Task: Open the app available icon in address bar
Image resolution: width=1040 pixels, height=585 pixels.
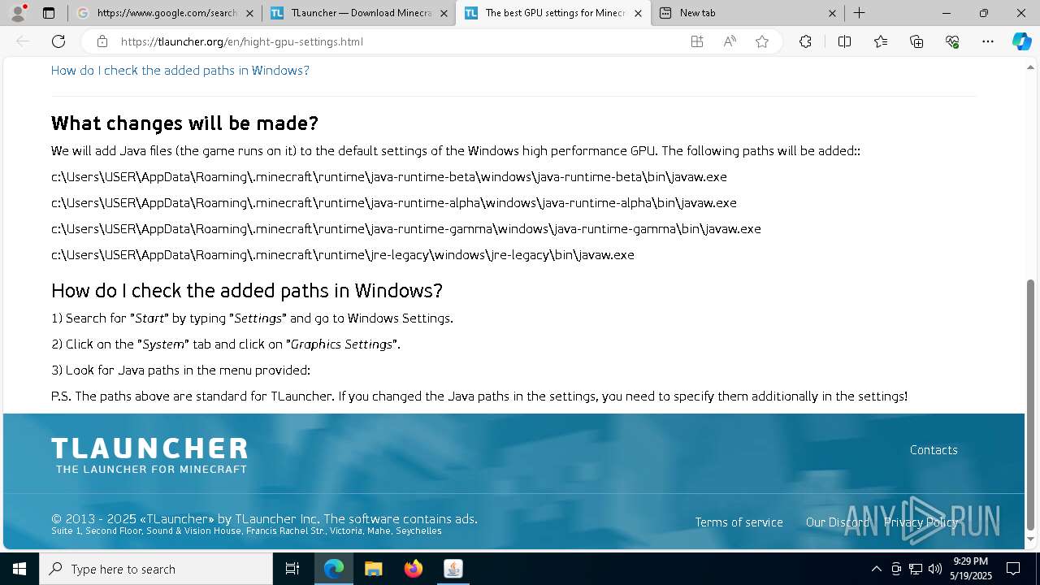Action: pyautogui.click(x=696, y=41)
